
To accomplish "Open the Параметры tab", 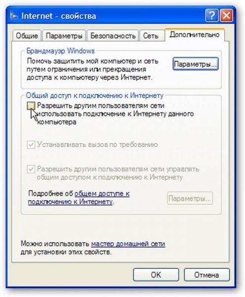I will click(x=64, y=36).
